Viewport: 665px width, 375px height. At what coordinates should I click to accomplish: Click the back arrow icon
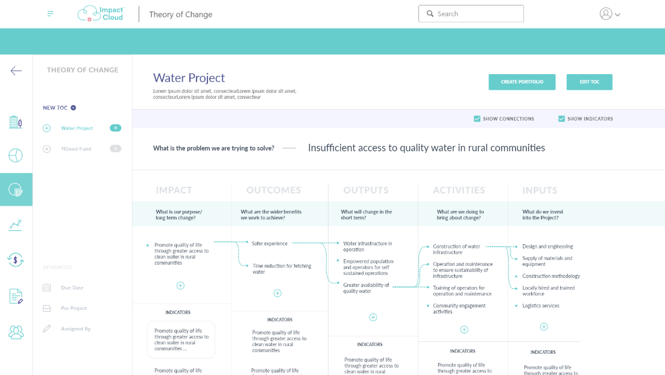tap(16, 71)
